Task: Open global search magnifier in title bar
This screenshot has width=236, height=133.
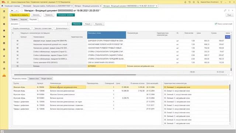Action: coord(198,2)
